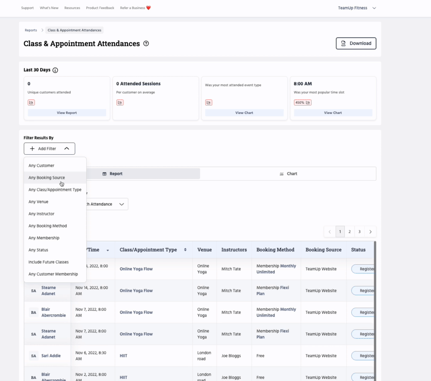Go to page 2 of results

pos(350,232)
